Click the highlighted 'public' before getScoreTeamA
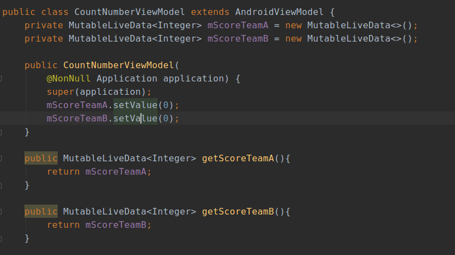This screenshot has height=255, width=455. [x=41, y=158]
